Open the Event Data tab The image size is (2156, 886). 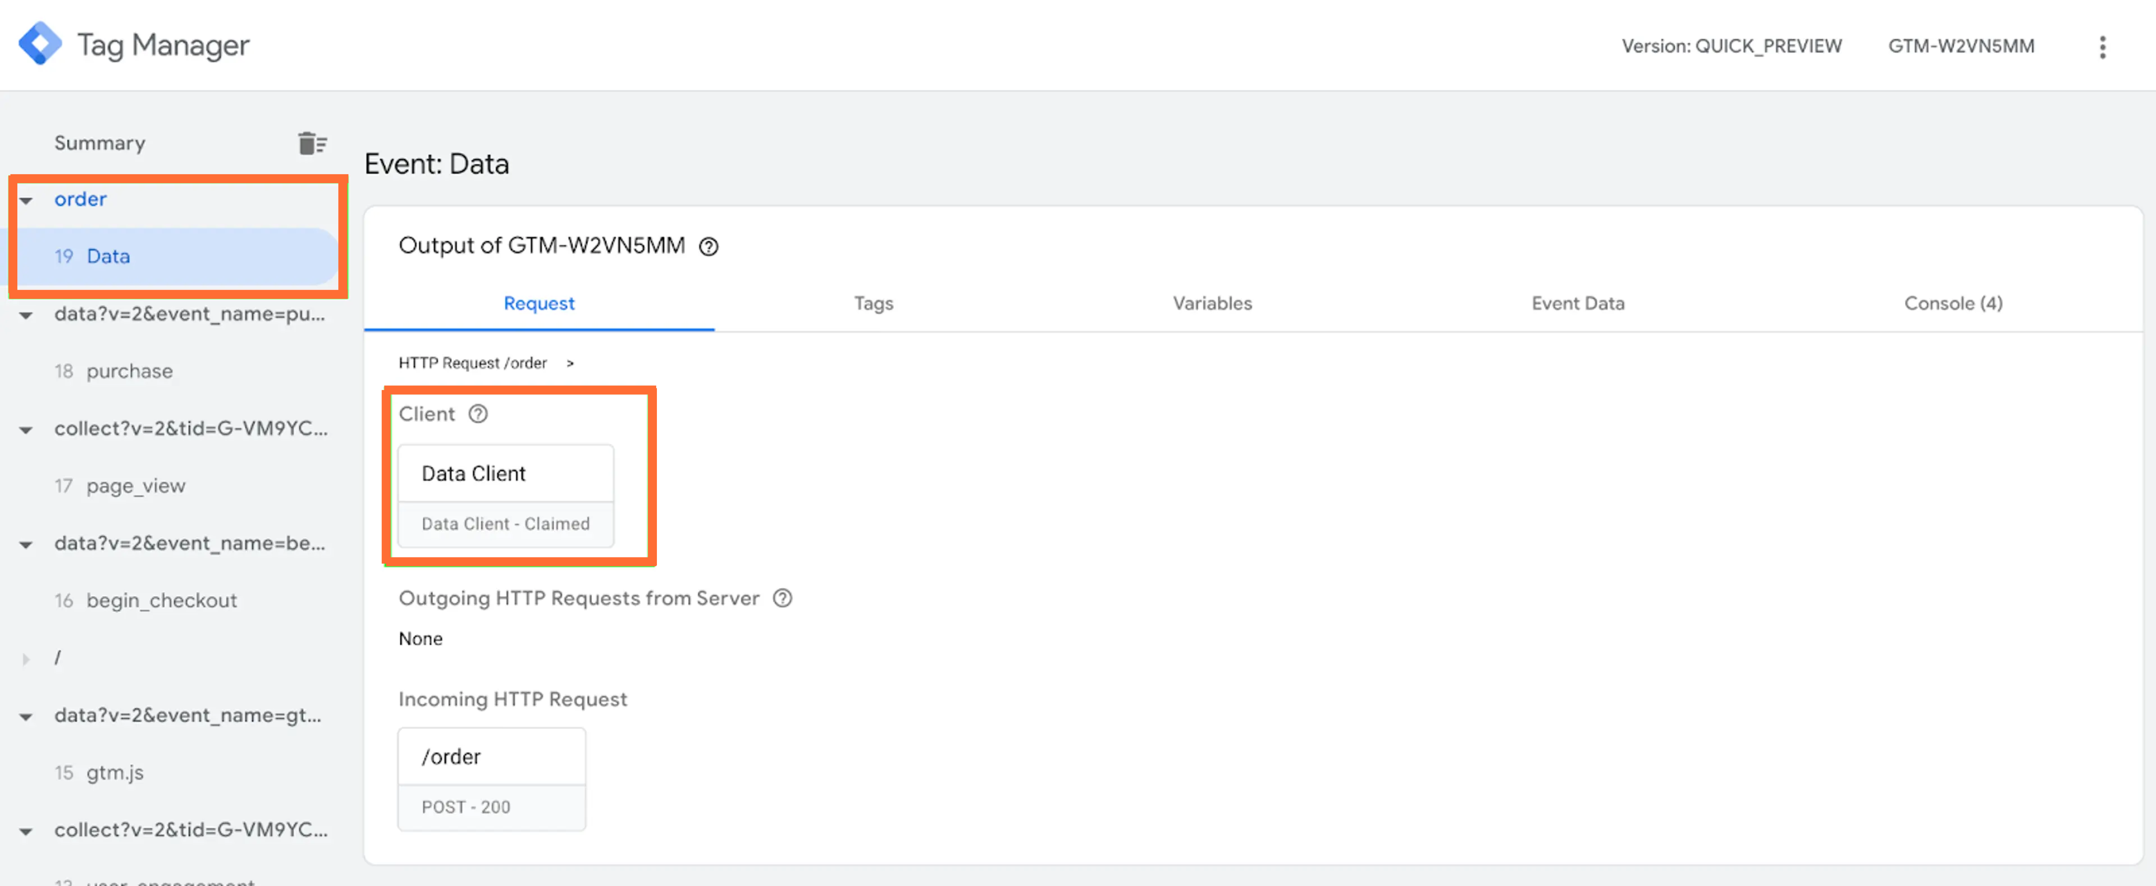1578,303
